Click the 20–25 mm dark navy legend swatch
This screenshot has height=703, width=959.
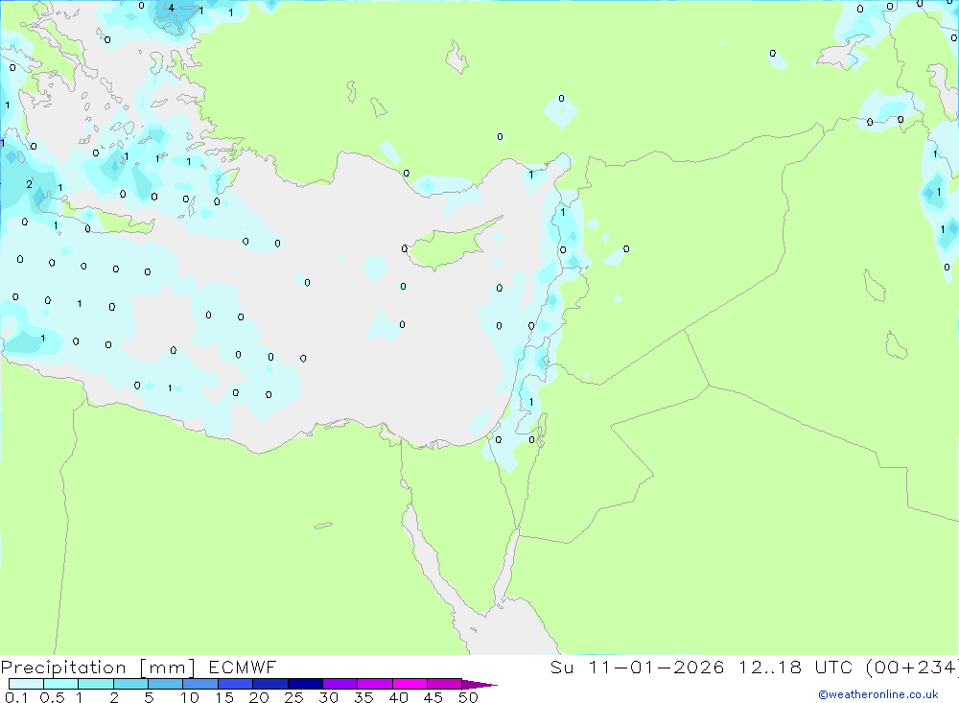coord(269,684)
